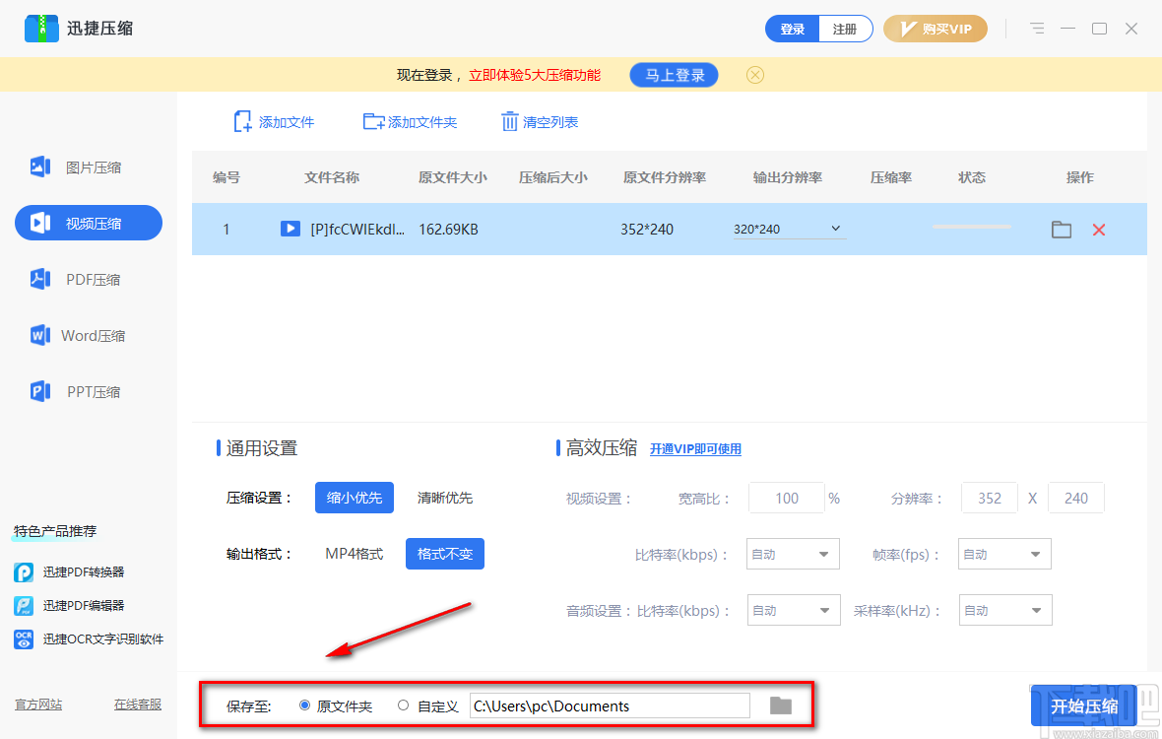
Task: Select the 图片压缩 sidebar icon
Action: coord(39,167)
